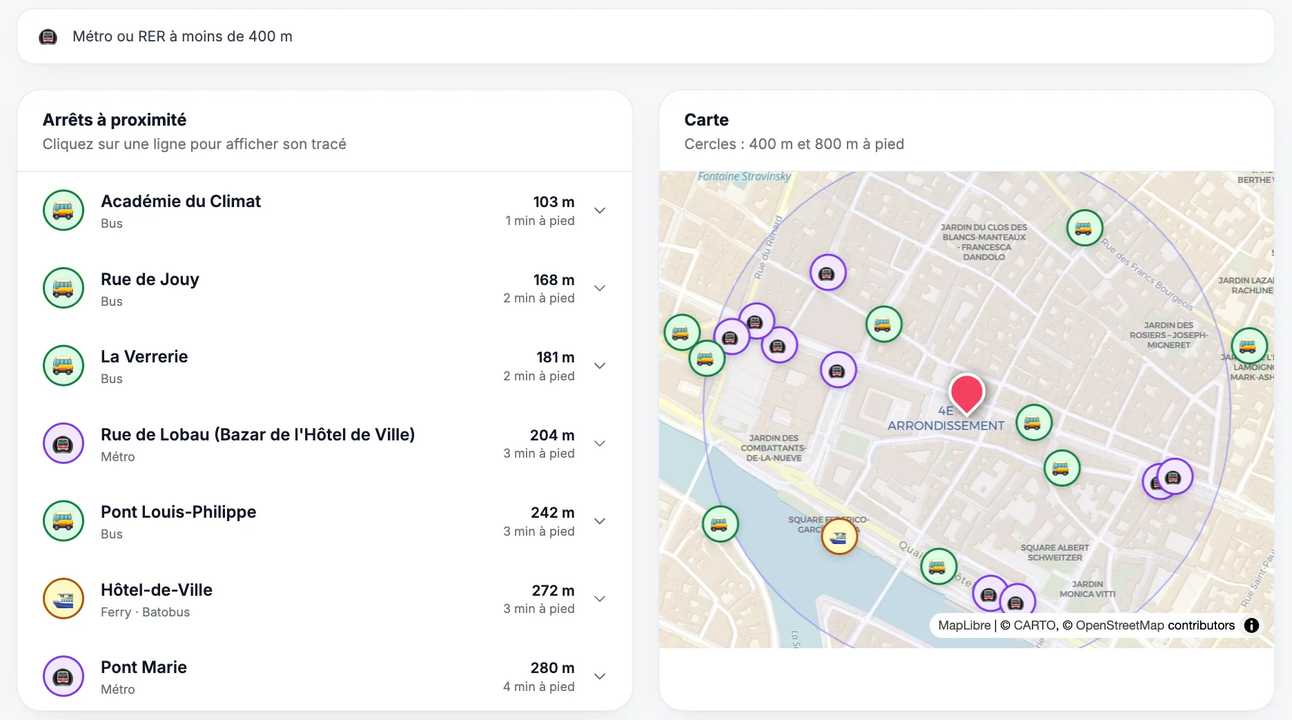Click the stop name "La Verrerie"
The image size is (1292, 720).
pos(144,356)
